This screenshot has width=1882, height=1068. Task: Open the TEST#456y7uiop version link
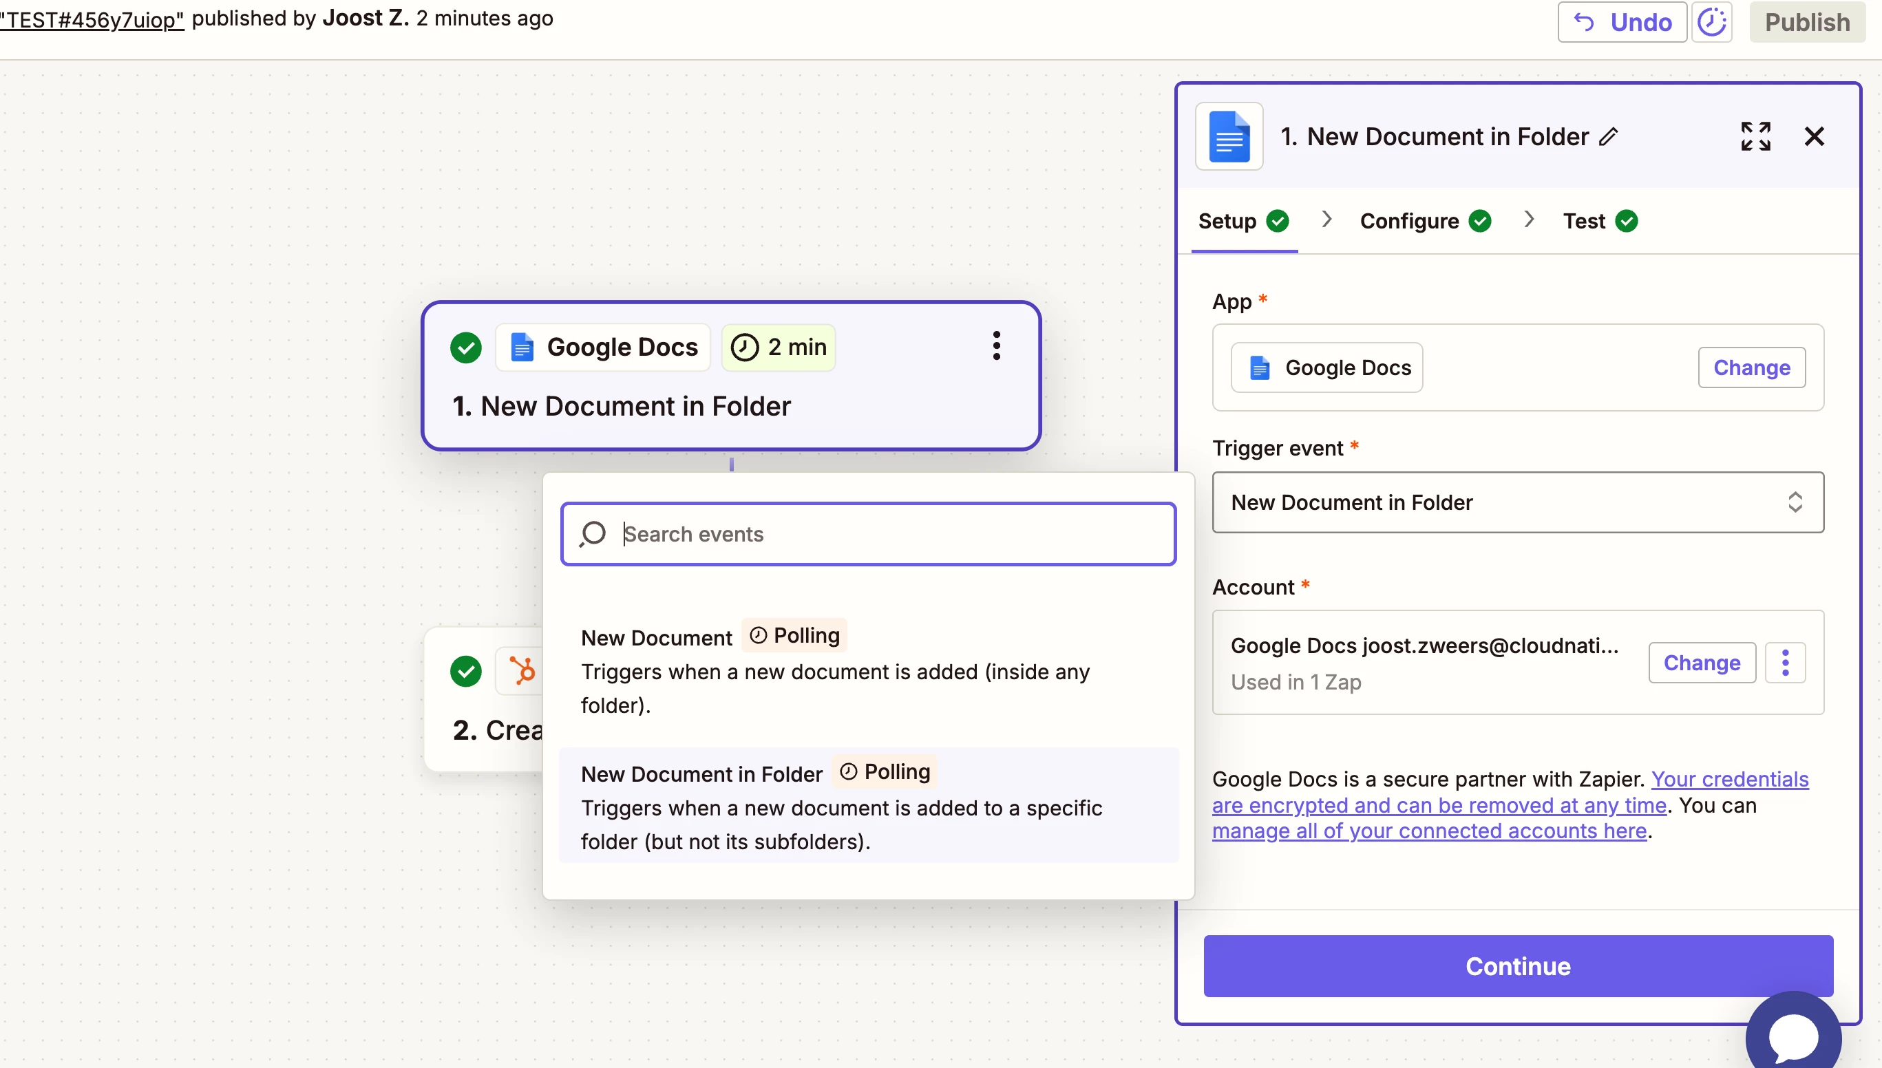(92, 19)
